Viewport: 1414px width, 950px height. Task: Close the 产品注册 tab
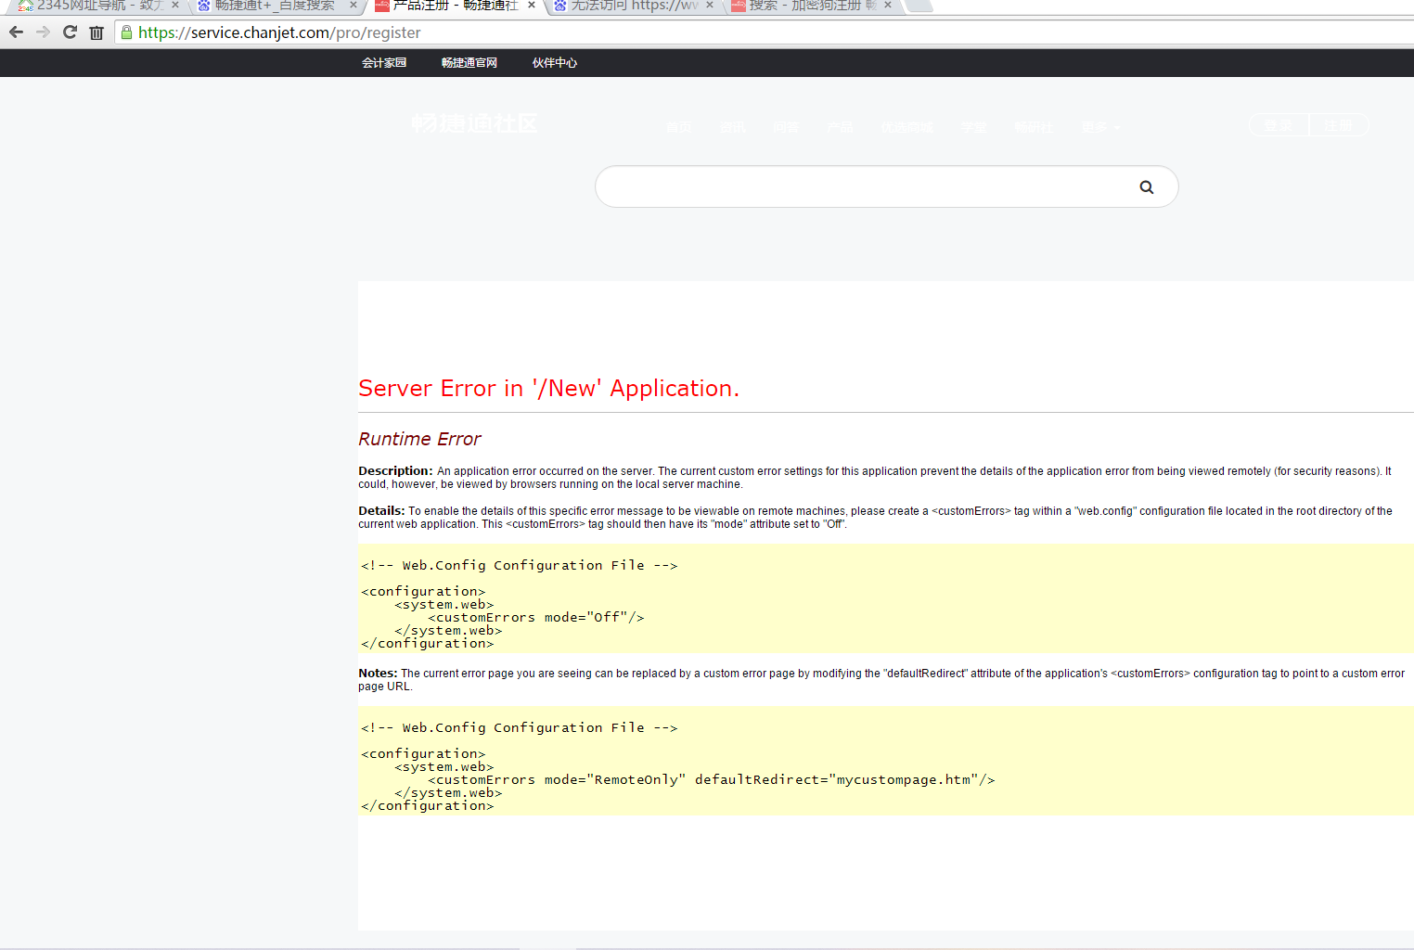[532, 6]
